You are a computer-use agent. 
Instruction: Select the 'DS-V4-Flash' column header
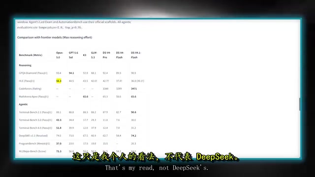[x=120, y=55]
